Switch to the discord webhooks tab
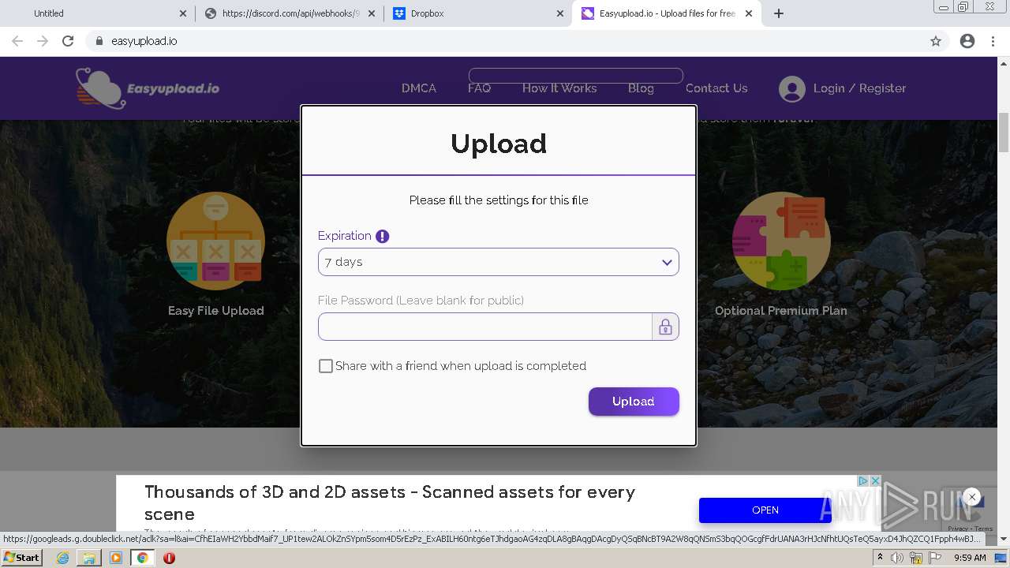 click(288, 13)
